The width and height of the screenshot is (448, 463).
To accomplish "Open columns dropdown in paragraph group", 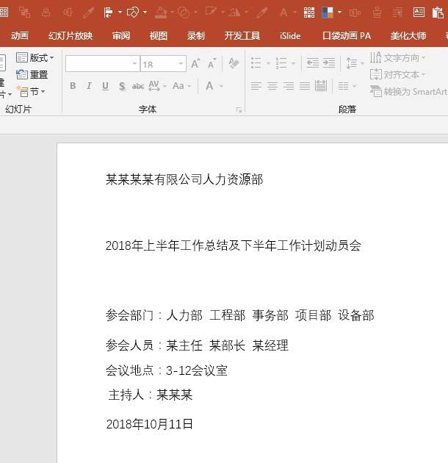I will (347, 86).
